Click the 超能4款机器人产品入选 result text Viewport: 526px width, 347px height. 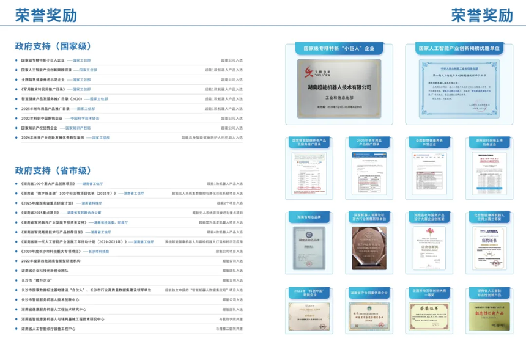point(224,232)
